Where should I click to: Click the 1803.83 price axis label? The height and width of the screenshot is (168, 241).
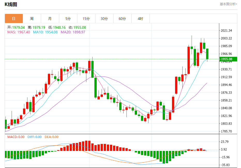(x=226, y=124)
